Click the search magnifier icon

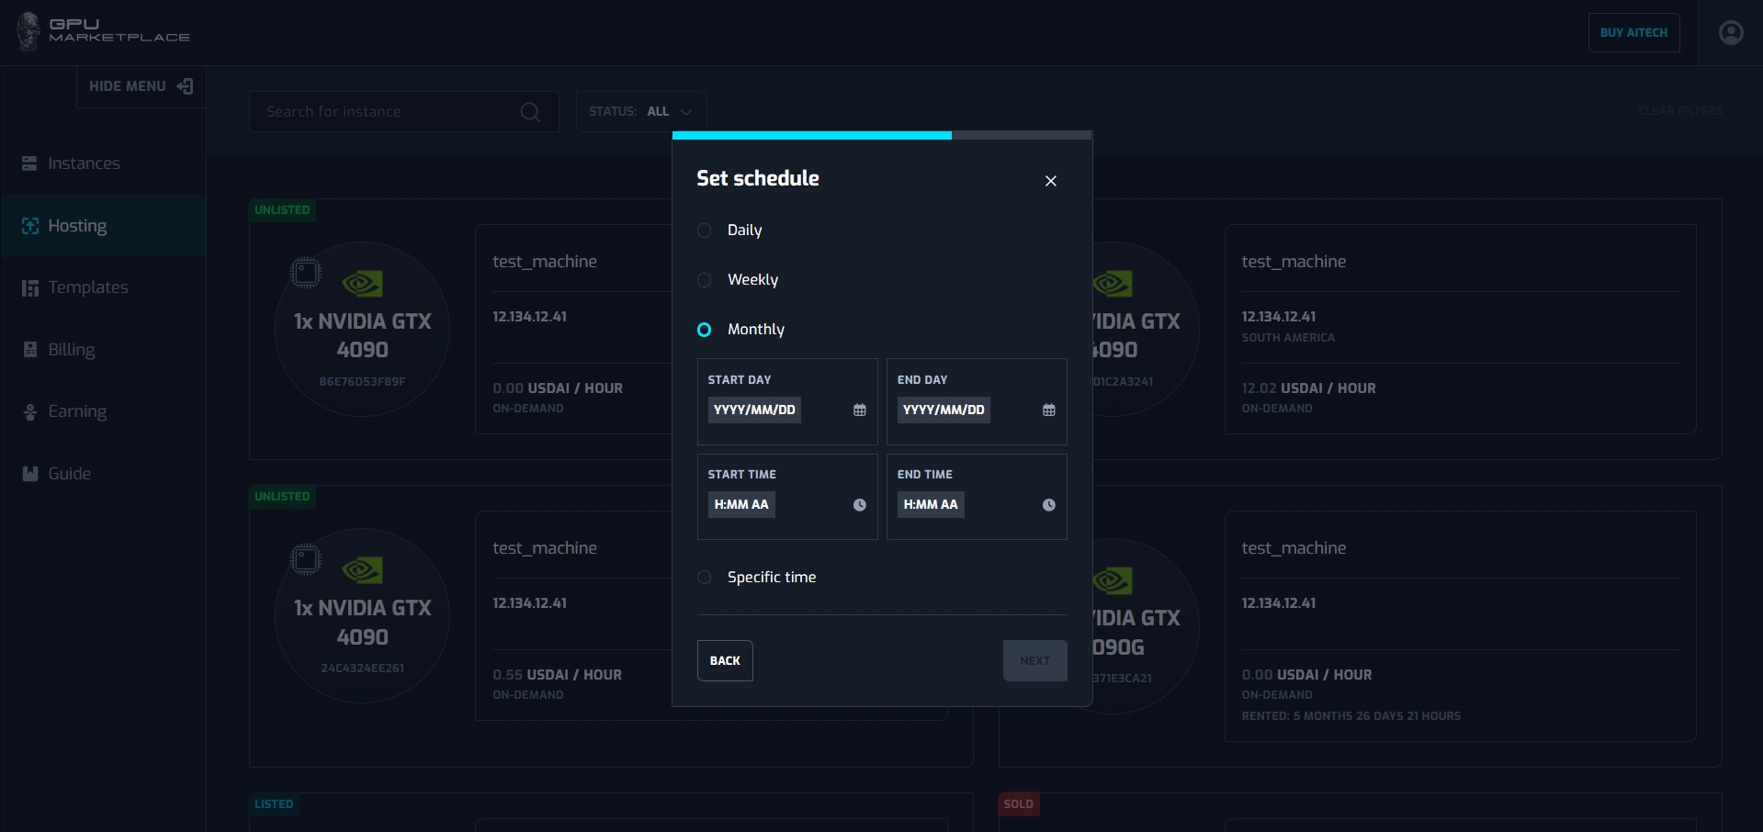[530, 112]
